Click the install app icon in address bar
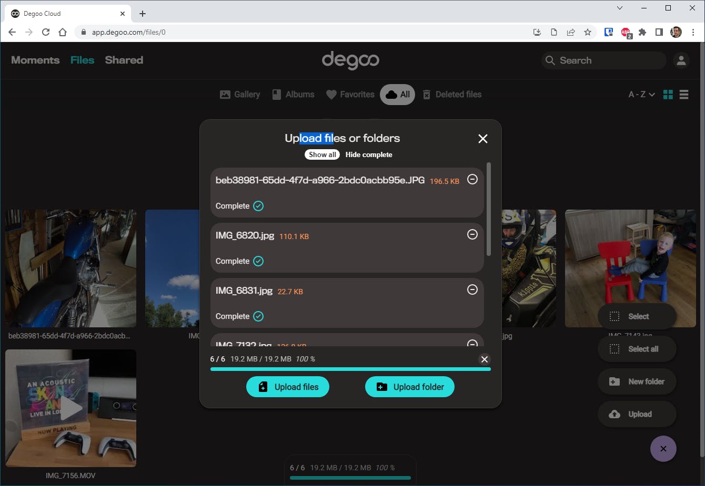 coord(537,32)
